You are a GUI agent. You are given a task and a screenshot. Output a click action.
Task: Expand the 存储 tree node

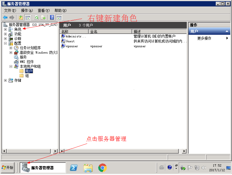coord(5,81)
